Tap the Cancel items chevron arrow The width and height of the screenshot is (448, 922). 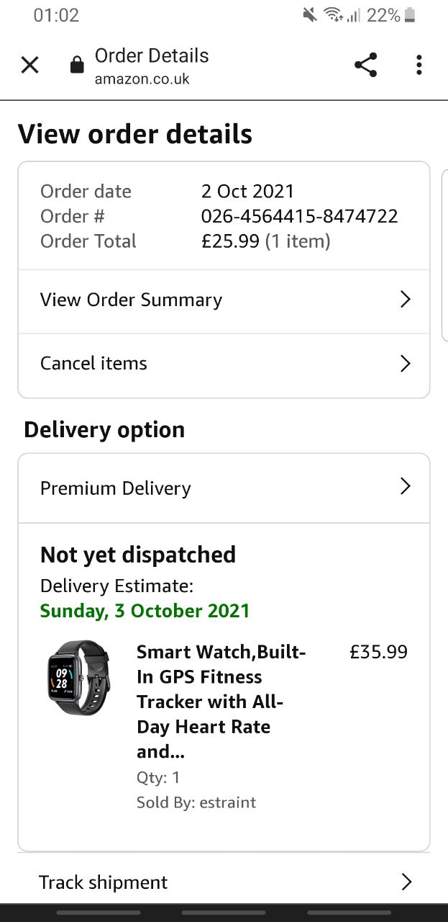point(405,363)
